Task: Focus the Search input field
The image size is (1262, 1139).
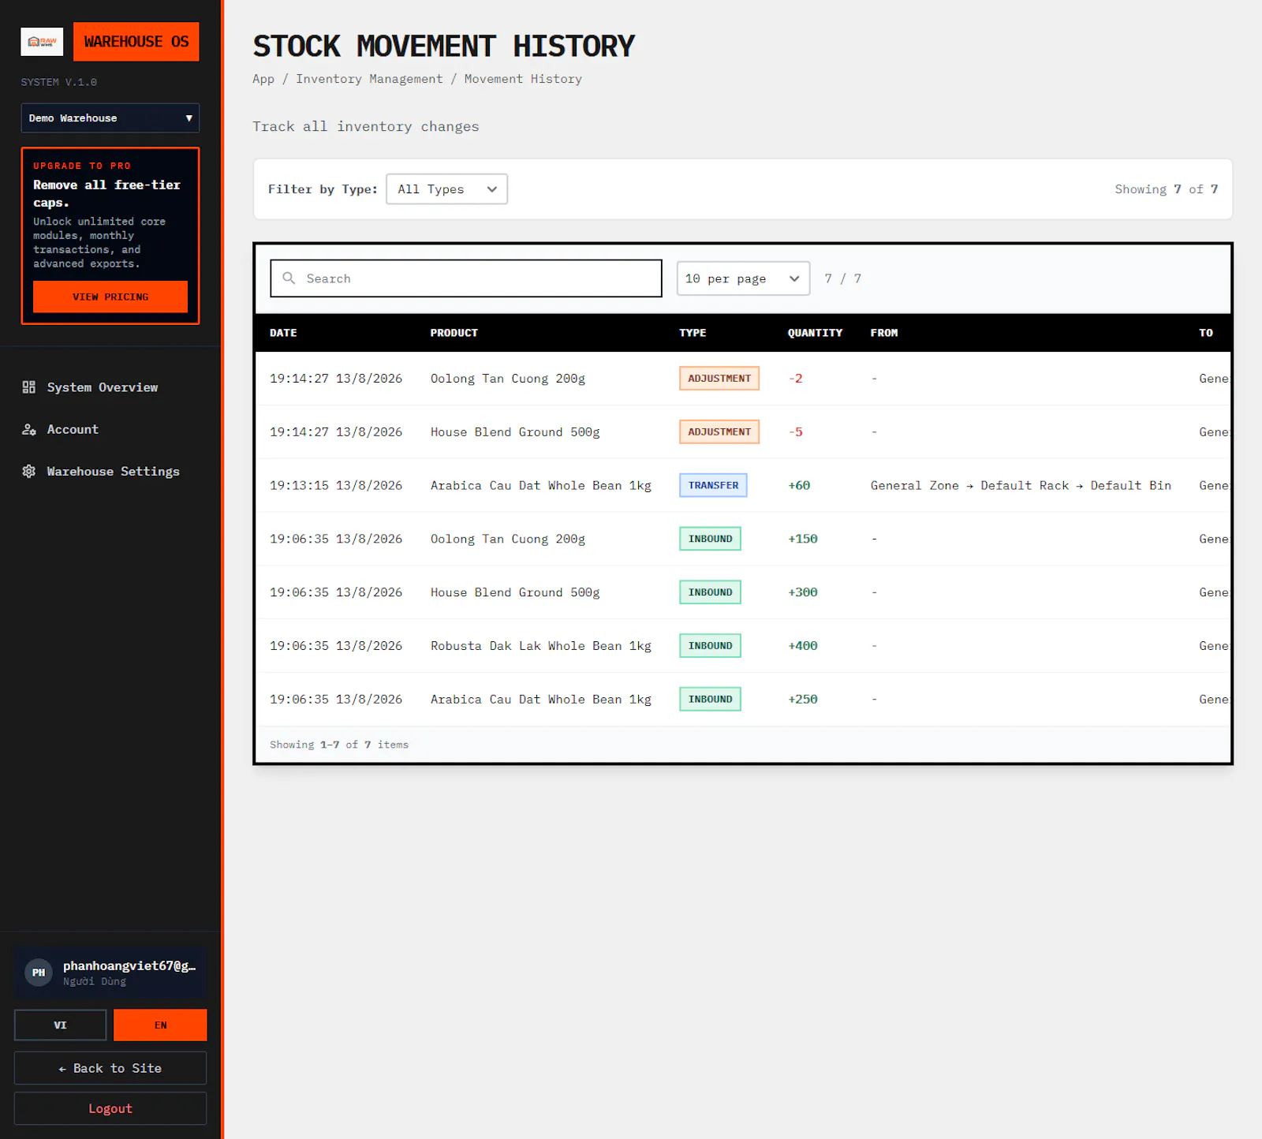Action: (x=466, y=278)
